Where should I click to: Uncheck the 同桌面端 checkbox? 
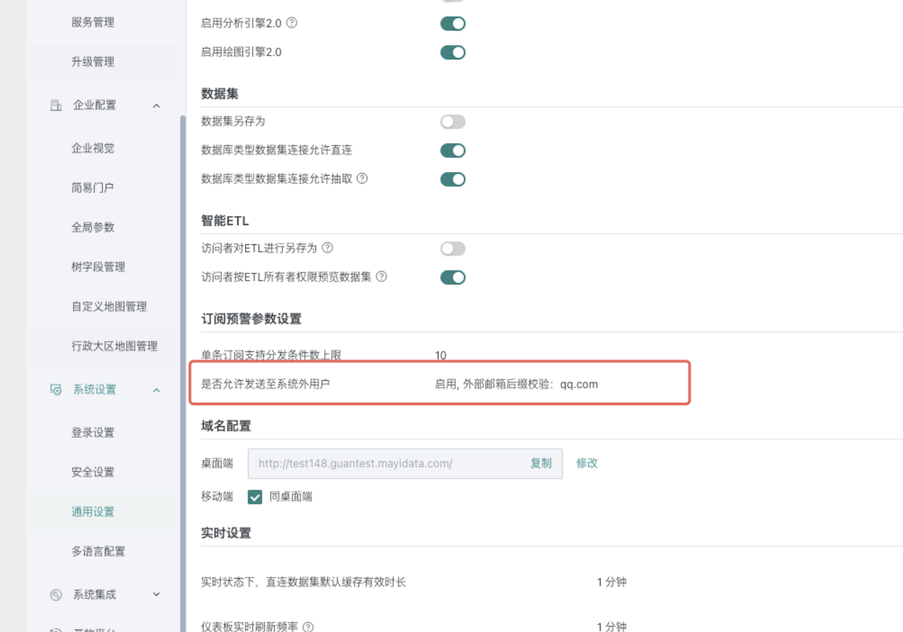pyautogui.click(x=254, y=497)
